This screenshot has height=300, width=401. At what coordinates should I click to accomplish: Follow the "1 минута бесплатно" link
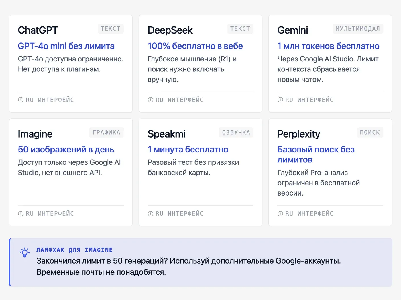coord(188,149)
